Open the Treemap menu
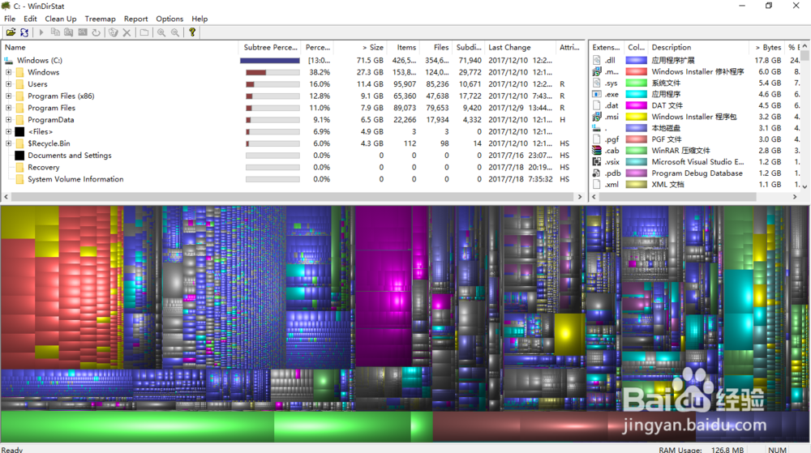Screen dimensions: 811x453 pyautogui.click(x=100, y=19)
